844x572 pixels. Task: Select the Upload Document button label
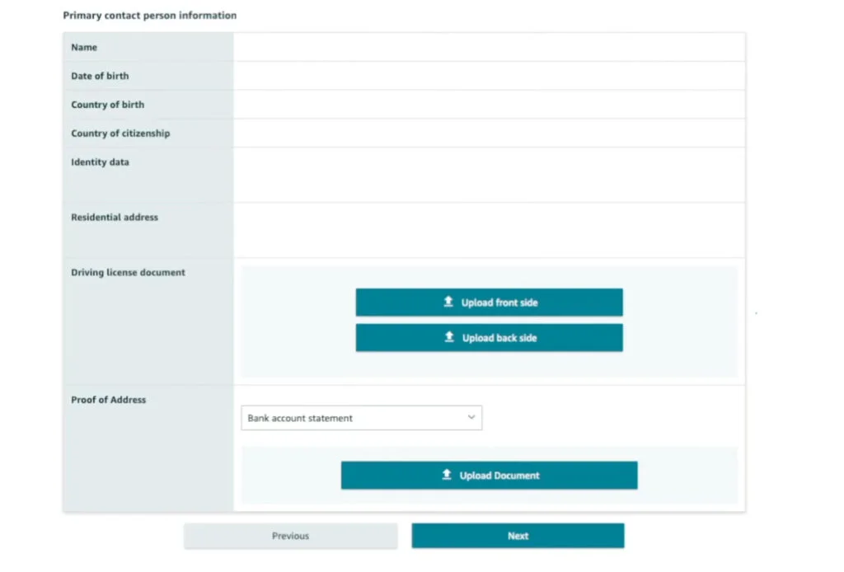[499, 476]
